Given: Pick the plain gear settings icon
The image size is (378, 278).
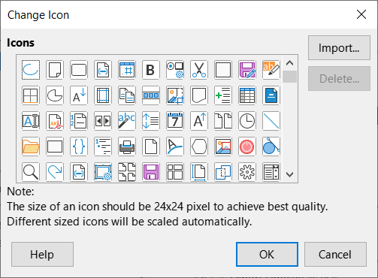Looking at the screenshot, I should coord(247,172).
